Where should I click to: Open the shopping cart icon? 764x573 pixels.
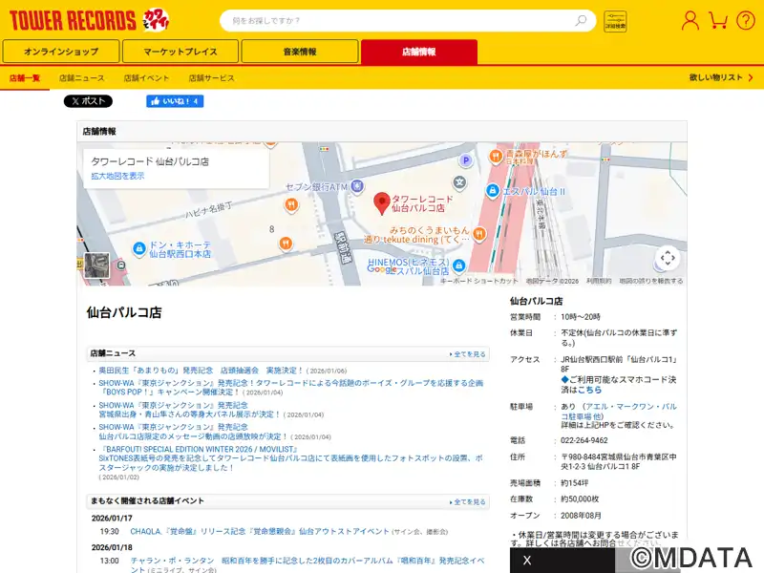pyautogui.click(x=719, y=20)
